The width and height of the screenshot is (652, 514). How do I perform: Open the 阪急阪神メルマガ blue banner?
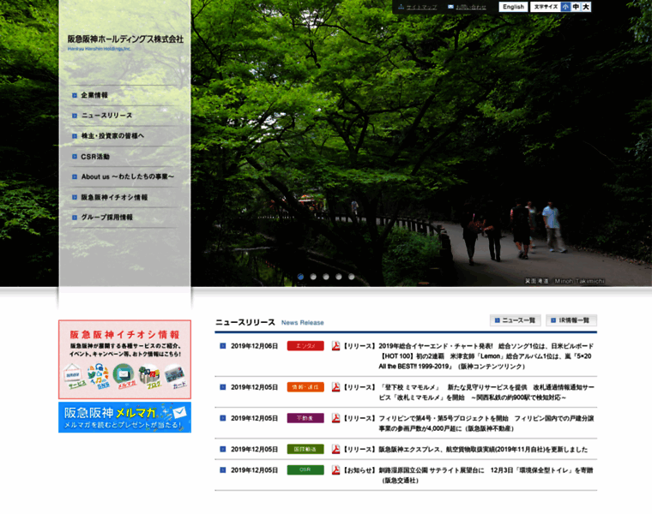click(x=124, y=417)
